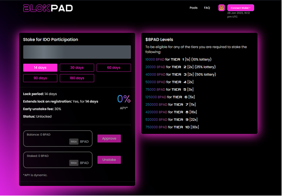Click the '250000 BPAD for TIER 7' row
Image resolution: width=282 pixels, height=196 pixels.
171,104
